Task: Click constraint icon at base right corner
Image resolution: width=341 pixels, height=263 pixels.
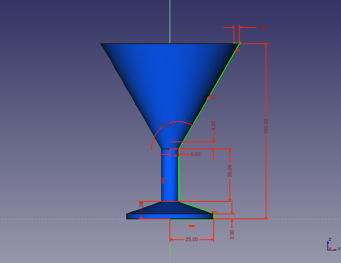Action: tap(214, 213)
